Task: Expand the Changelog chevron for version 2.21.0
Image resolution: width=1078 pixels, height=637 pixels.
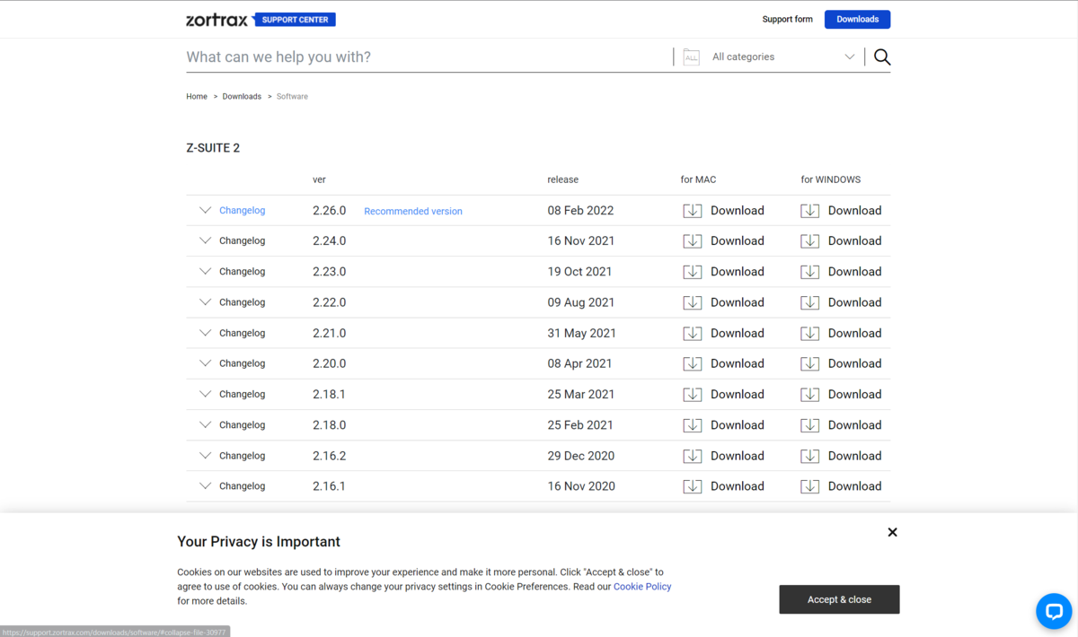Action: [x=205, y=333]
